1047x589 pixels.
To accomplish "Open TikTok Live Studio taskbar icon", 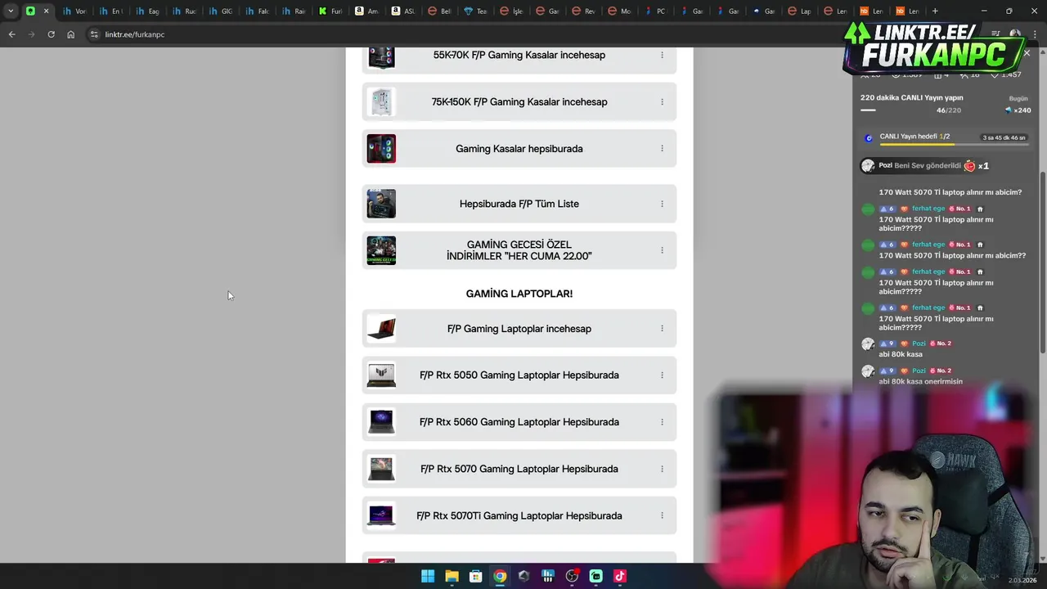I will click(620, 576).
